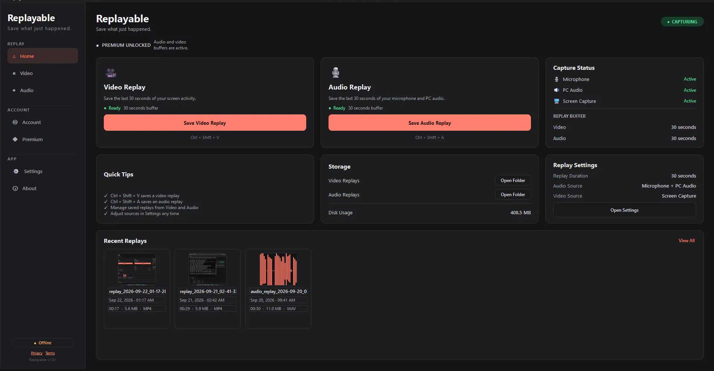Click the '408.5 MB' disk usage value

[x=521, y=213]
